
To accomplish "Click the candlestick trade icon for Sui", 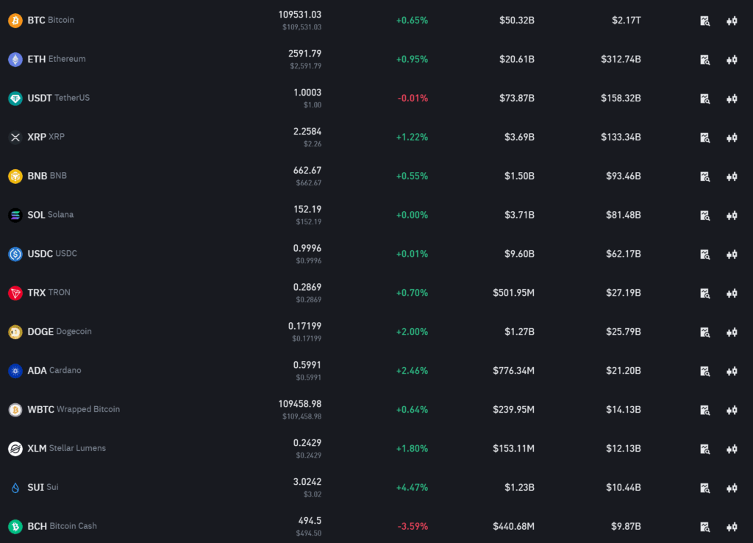I will click(732, 488).
